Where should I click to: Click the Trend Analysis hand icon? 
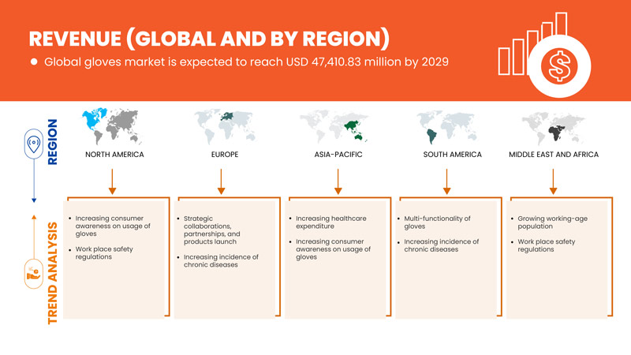[x=34, y=274]
